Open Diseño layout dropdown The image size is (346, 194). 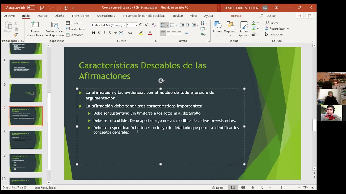coord(74,23)
